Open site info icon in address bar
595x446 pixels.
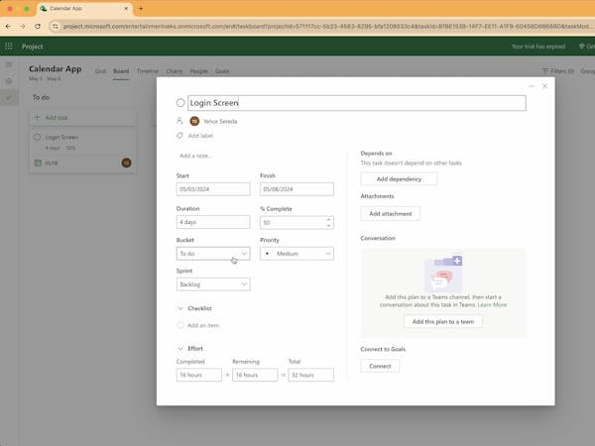click(x=56, y=26)
